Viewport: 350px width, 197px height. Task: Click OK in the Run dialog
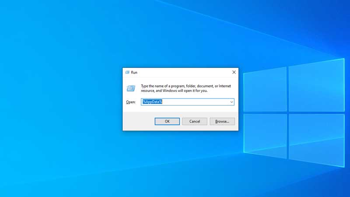pos(167,121)
